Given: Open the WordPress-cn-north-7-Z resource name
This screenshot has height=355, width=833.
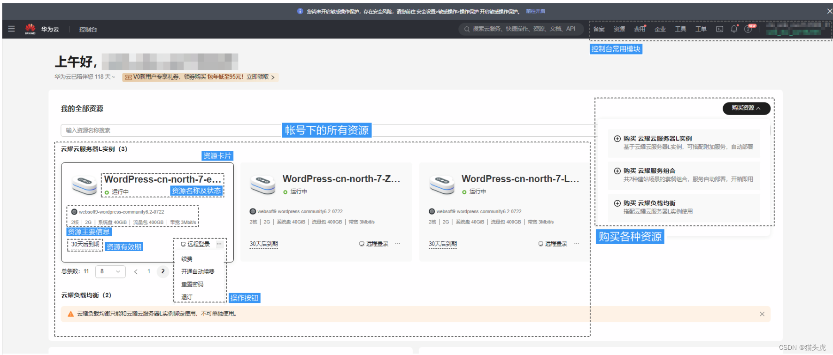Looking at the screenshot, I should click(341, 179).
